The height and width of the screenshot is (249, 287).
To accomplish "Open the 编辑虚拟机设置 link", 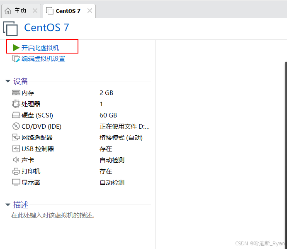I will point(44,59).
